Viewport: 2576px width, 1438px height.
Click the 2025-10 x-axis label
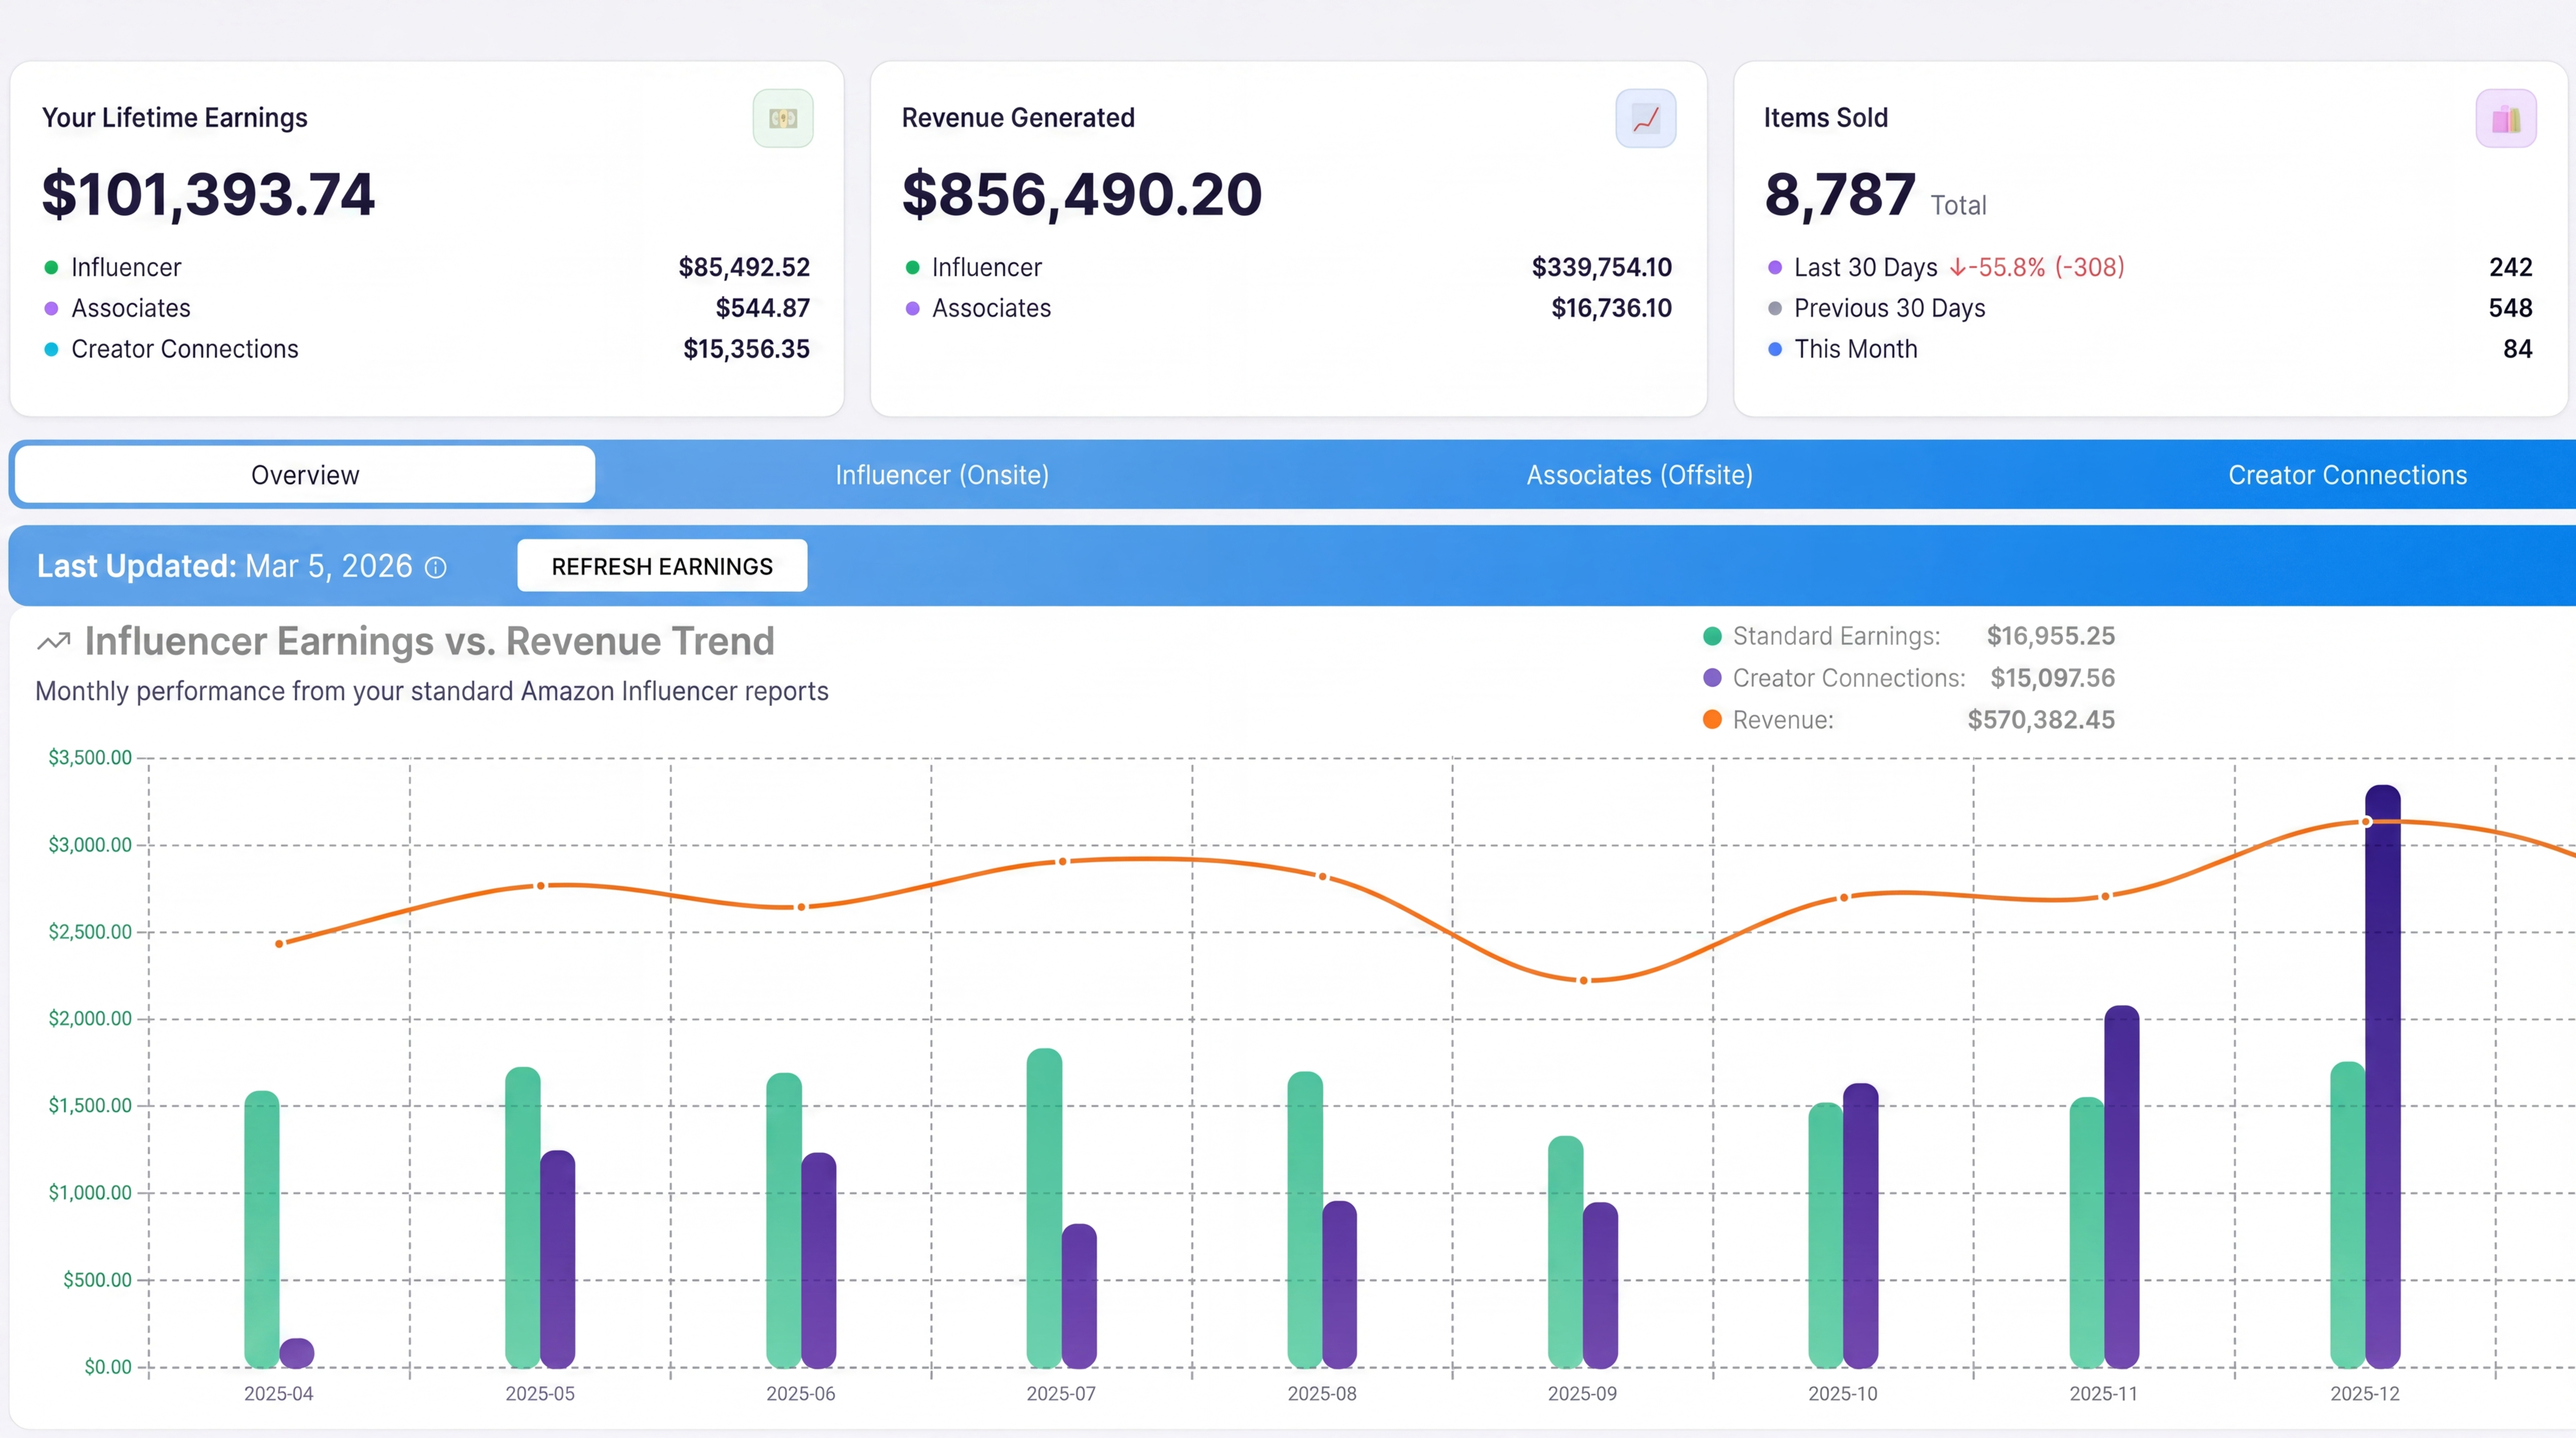[x=1843, y=1393]
